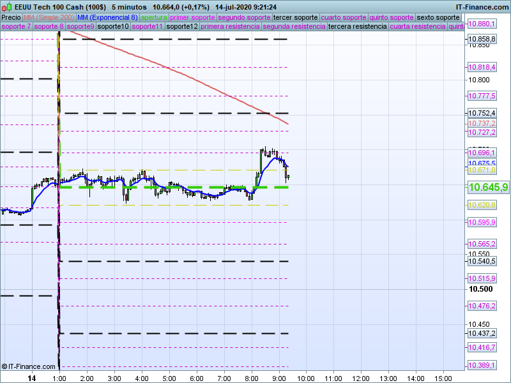Click the 5 minutos timeframe text
Screen dimensions: 511x383
click(x=130, y=6)
